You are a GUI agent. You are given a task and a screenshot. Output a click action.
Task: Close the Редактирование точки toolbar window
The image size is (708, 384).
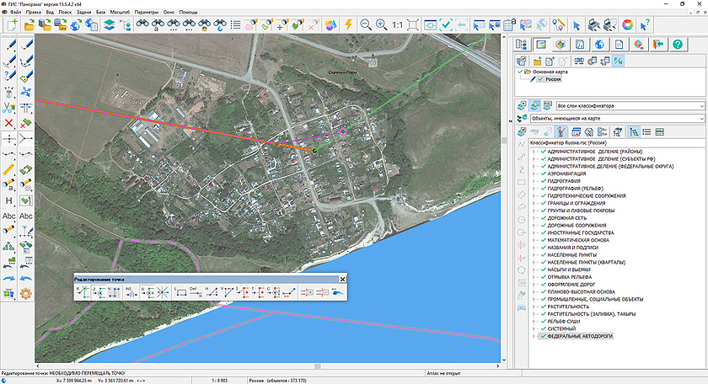[x=342, y=278]
